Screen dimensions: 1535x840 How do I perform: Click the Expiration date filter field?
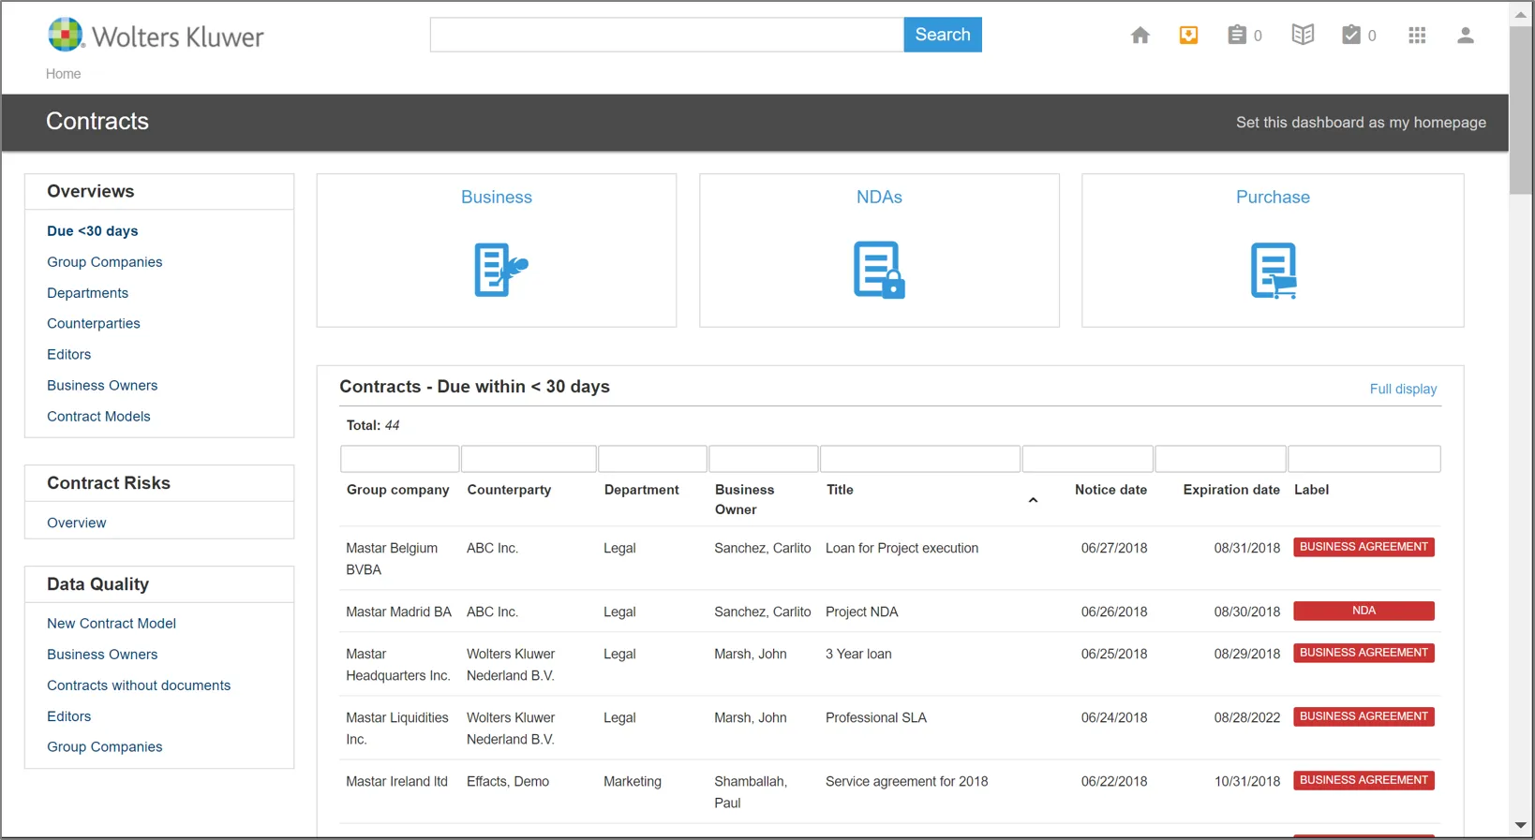pos(1221,459)
